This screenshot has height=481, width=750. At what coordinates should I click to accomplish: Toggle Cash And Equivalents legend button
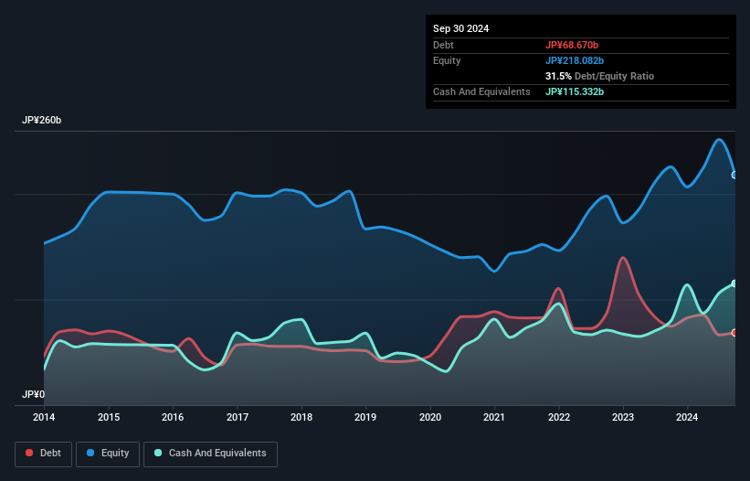210,454
